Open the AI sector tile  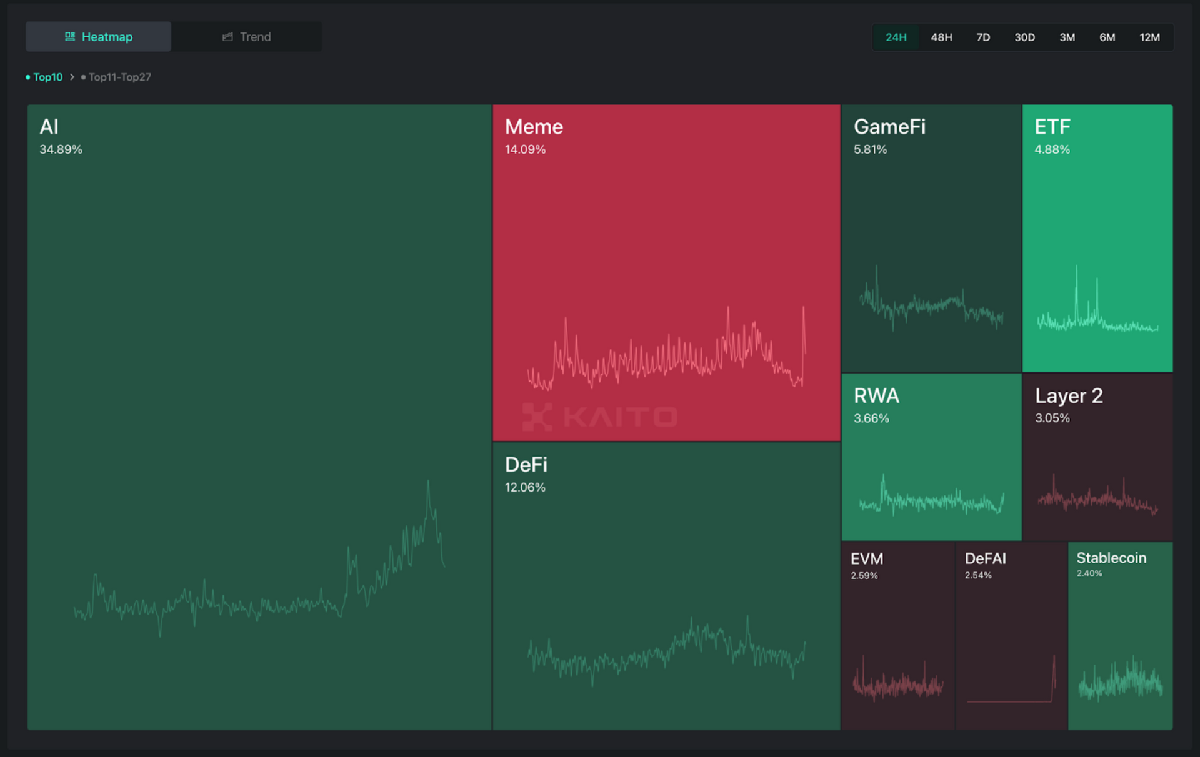tap(259, 417)
